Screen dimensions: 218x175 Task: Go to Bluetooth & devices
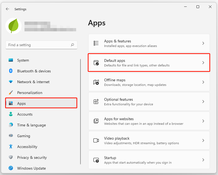coord(41,71)
